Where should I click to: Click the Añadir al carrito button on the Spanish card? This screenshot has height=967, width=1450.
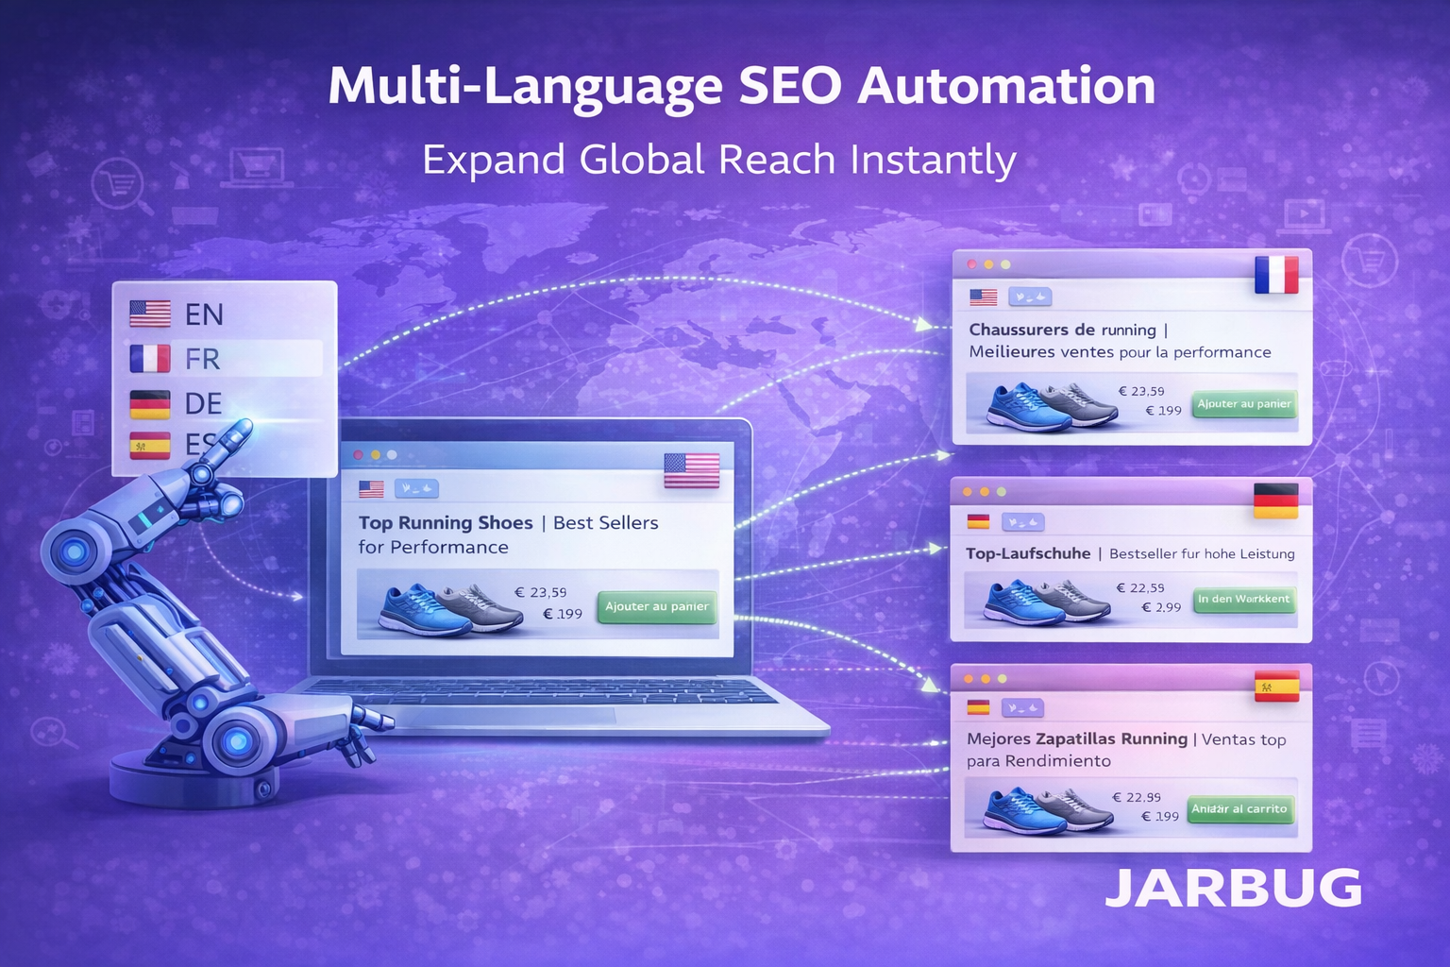pos(1242,808)
